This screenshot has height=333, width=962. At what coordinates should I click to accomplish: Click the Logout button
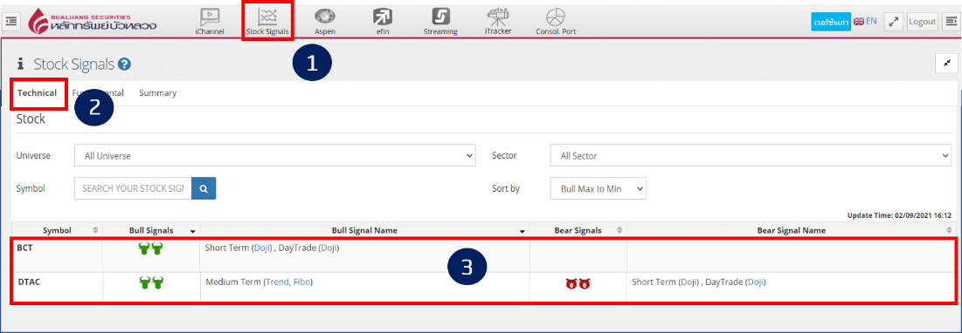click(x=922, y=22)
